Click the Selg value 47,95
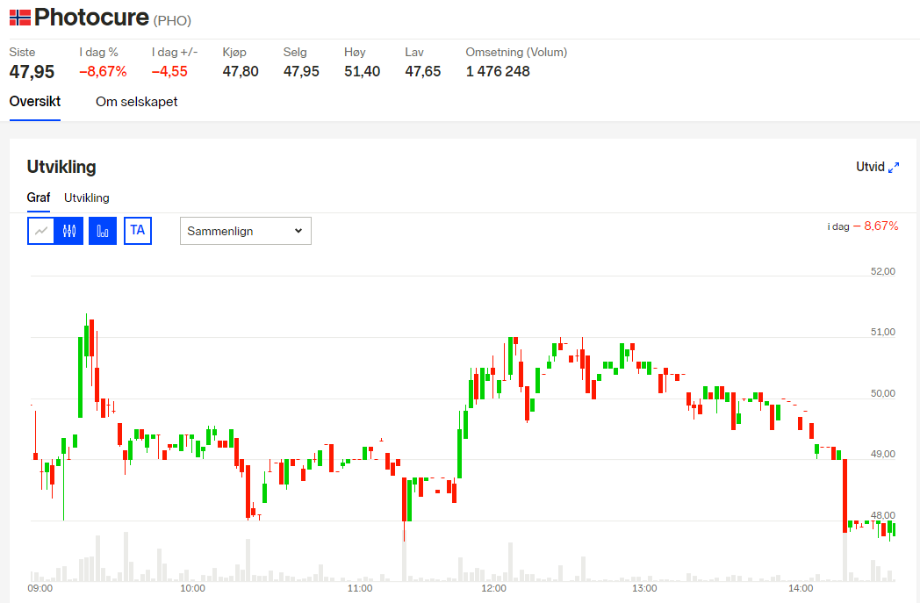The width and height of the screenshot is (920, 603). pos(302,72)
